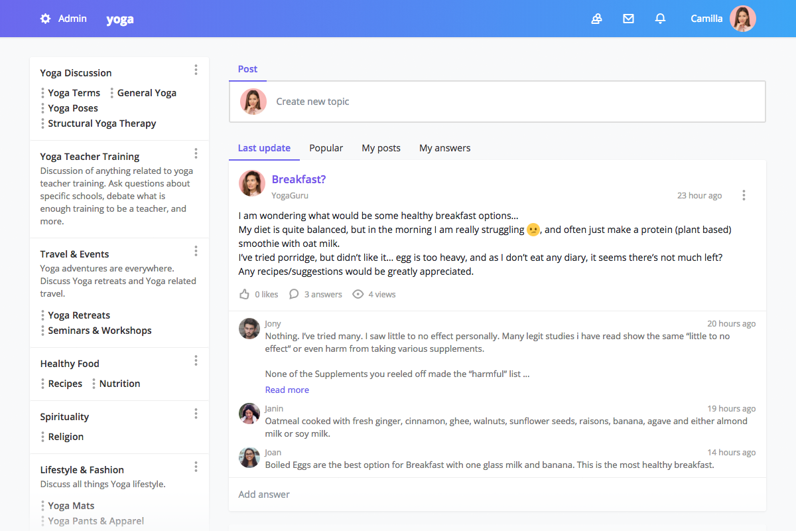796x531 pixels.
Task: Open the My answers tab
Action: [444, 147]
